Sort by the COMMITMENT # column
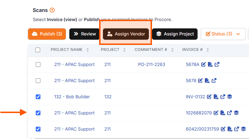The width and height of the screenshot is (249, 139). [172, 50]
